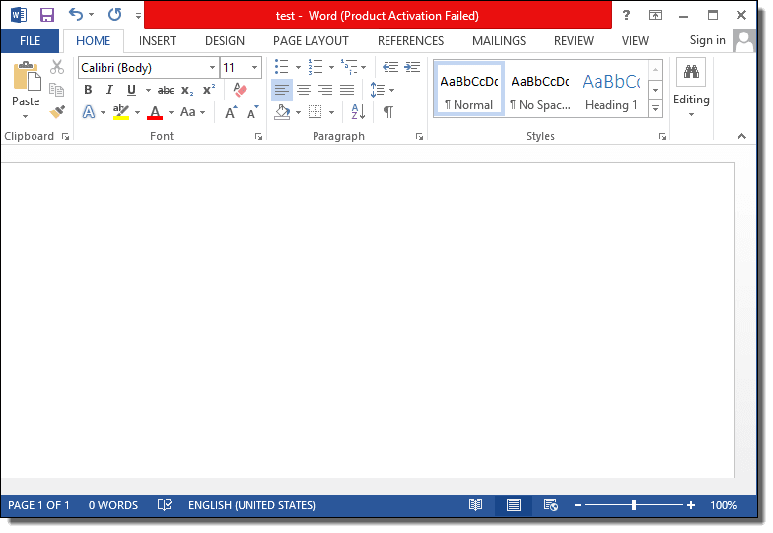Click the Cut scissors icon

[57, 67]
